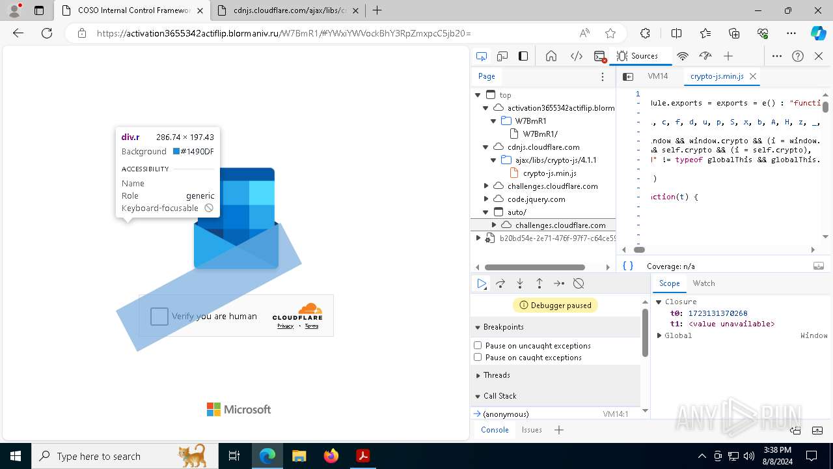
Task: Enable Pause on uncaught exceptions
Action: coord(478,345)
